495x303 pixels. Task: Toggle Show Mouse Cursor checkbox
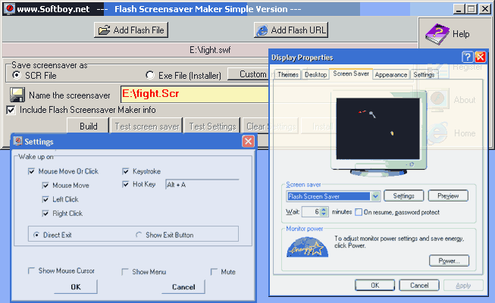click(x=31, y=271)
